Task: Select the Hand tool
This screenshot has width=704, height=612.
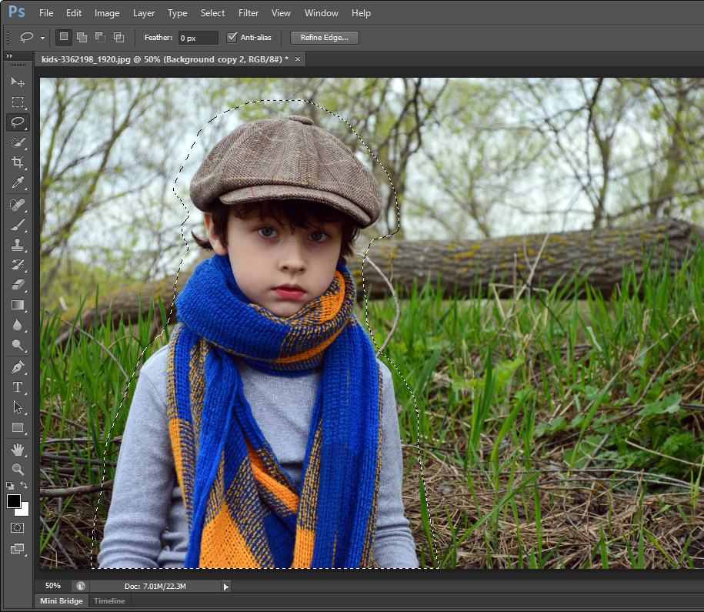Action: pyautogui.click(x=17, y=449)
